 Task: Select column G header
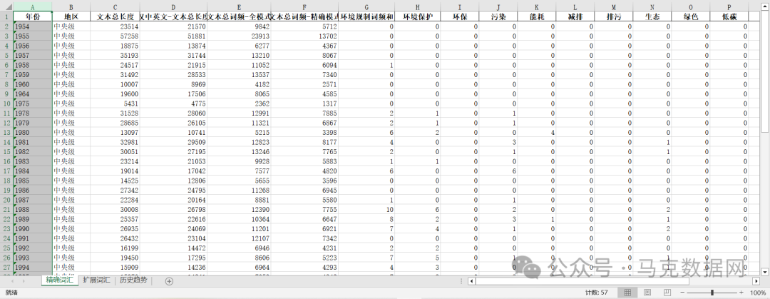[367, 7]
